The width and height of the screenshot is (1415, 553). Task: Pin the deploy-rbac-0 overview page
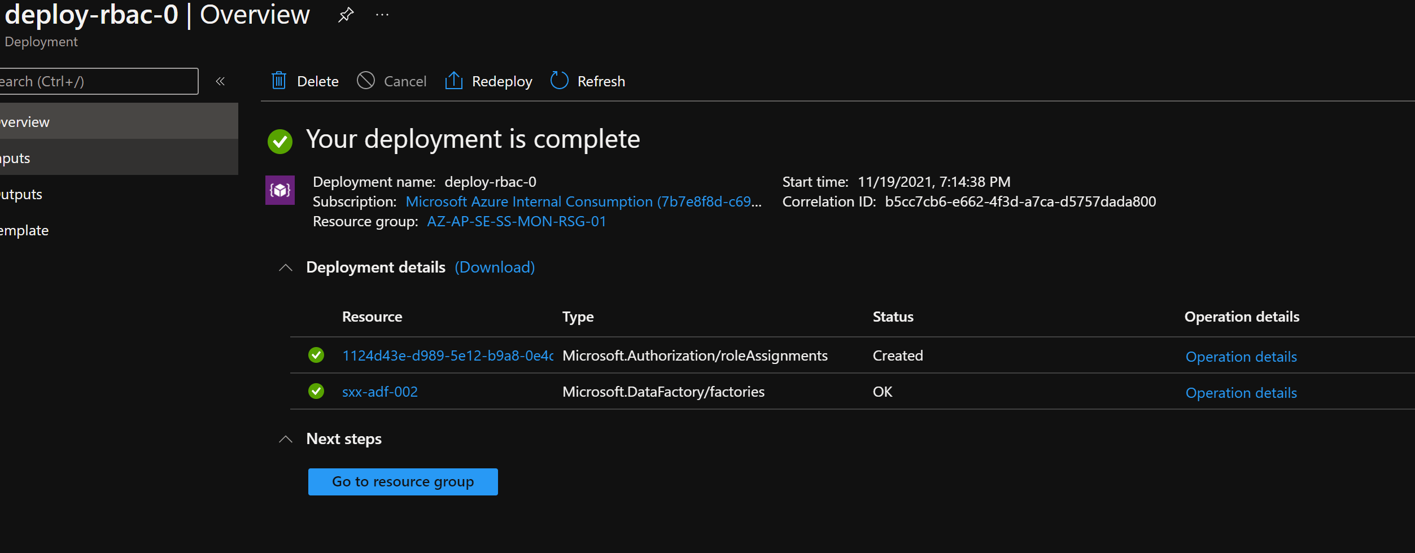pyautogui.click(x=345, y=15)
